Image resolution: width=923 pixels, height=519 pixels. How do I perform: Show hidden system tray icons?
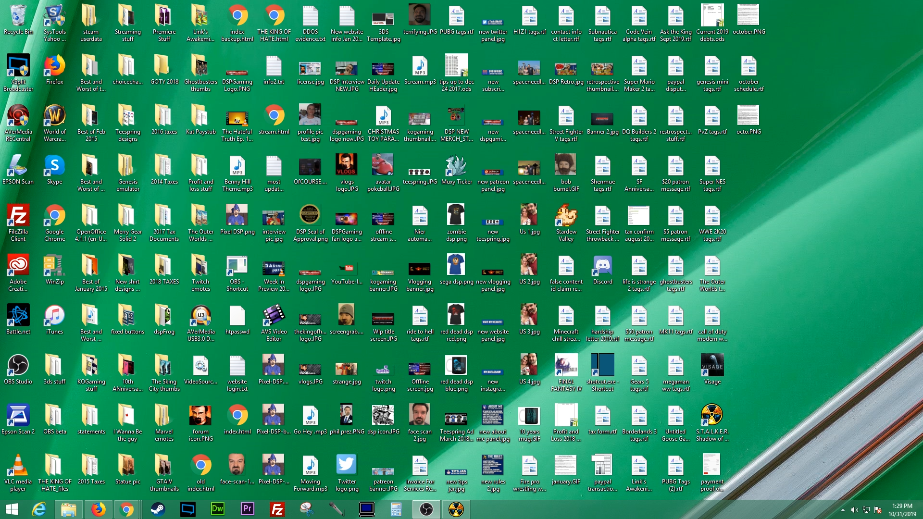842,510
